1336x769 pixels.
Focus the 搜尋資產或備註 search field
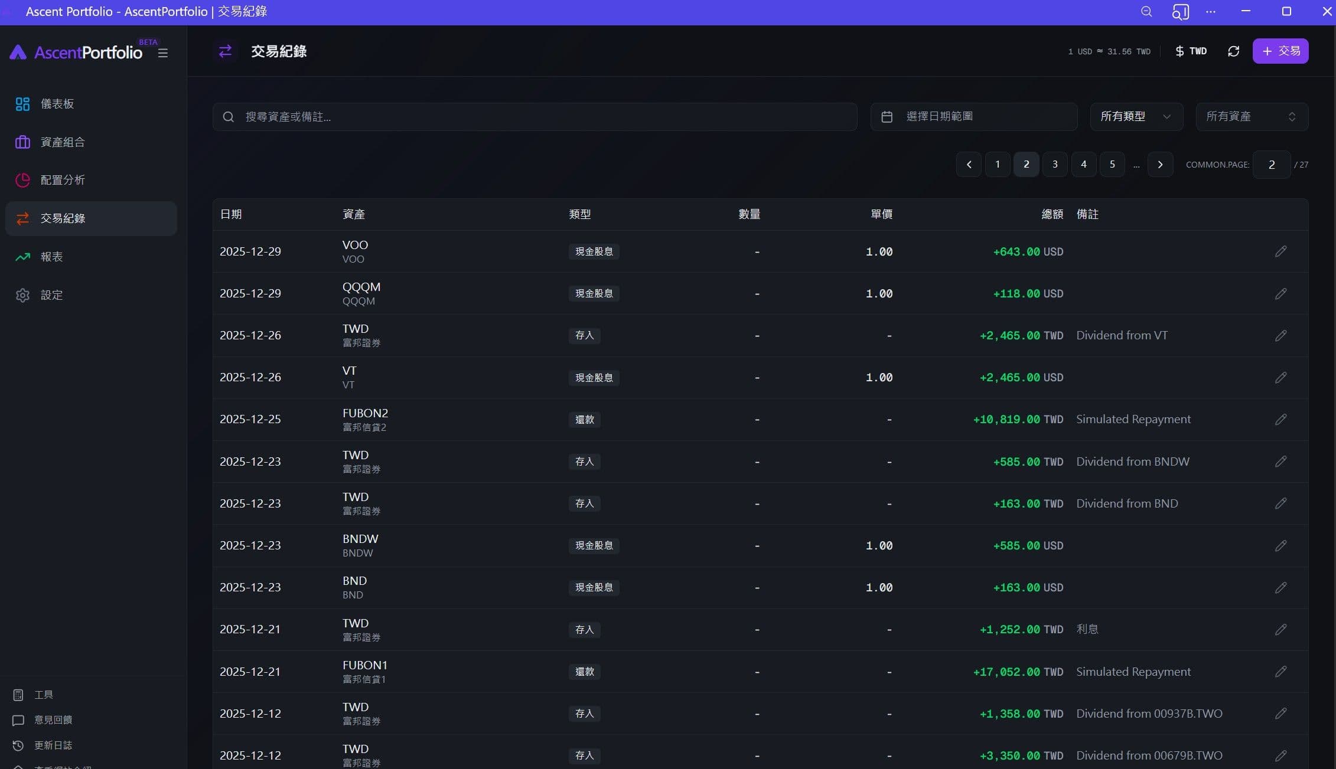535,117
